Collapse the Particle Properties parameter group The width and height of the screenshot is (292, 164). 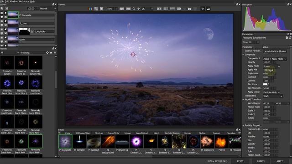point(243,126)
